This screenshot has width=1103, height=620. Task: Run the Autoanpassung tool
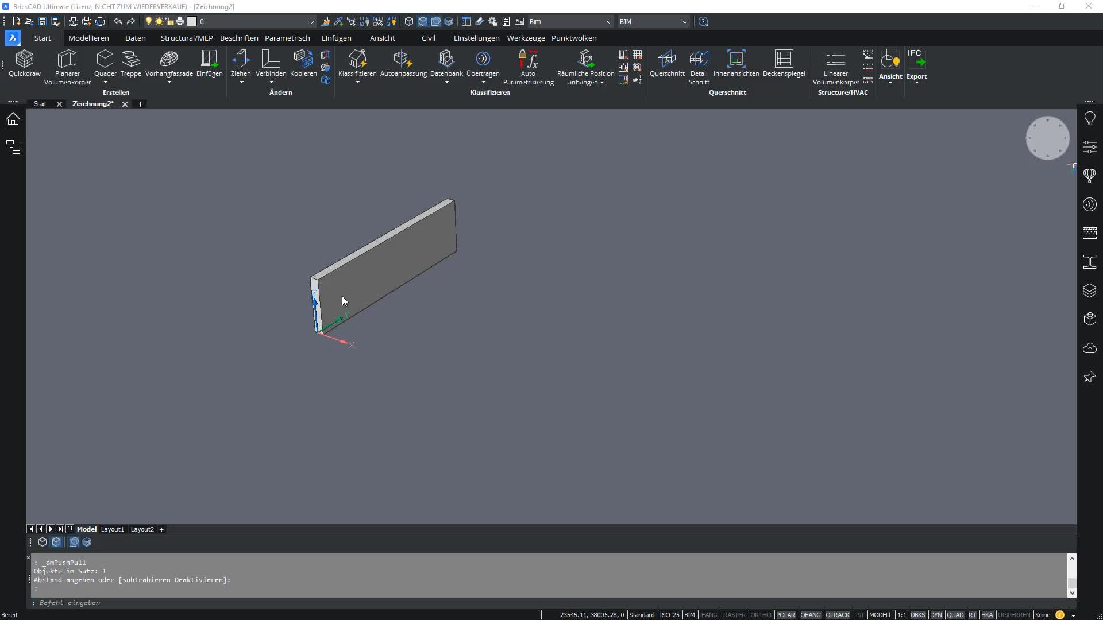tap(403, 63)
